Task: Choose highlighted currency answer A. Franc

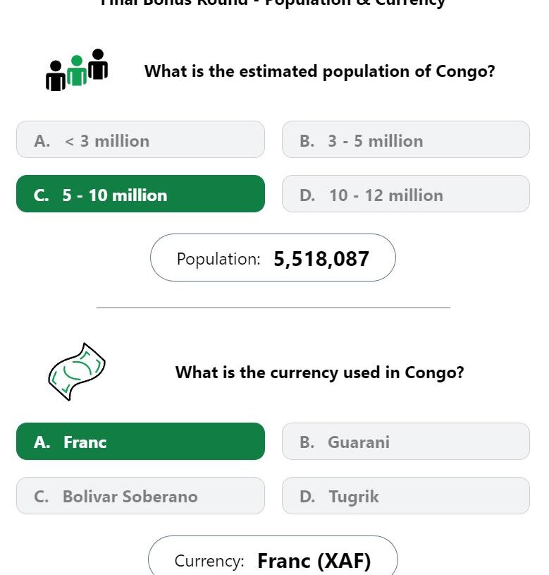Action: click(140, 441)
